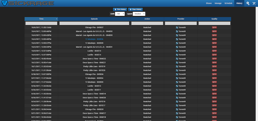
Task: Click Torrent9 icon in Chicago Fire S05E05 row
Action: pos(177,109)
